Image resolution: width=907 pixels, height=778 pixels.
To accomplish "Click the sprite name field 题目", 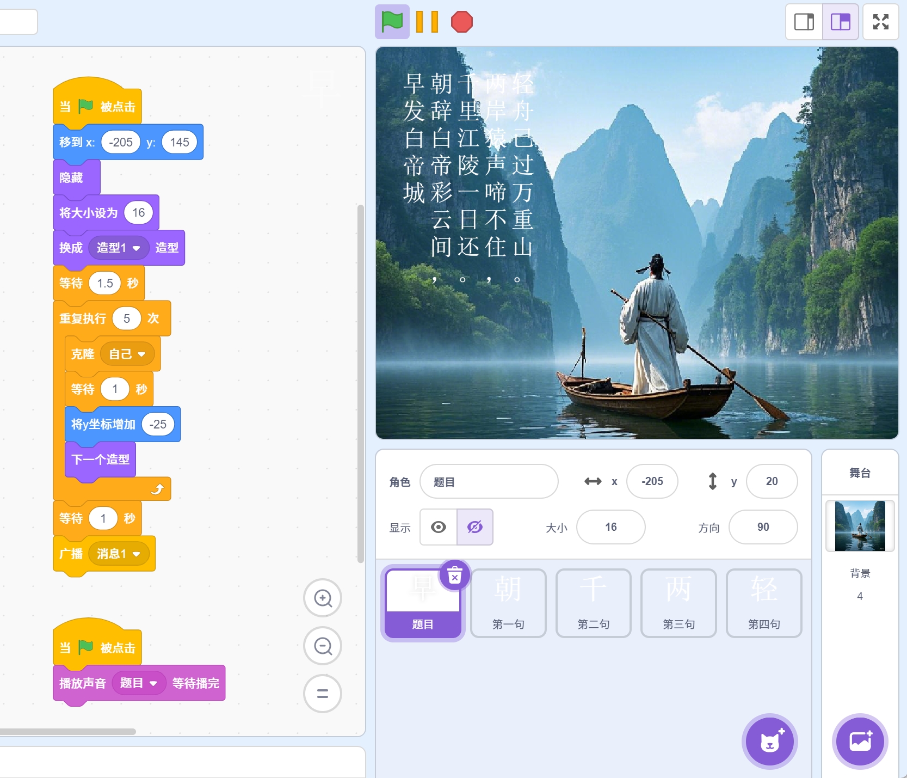I will [489, 482].
